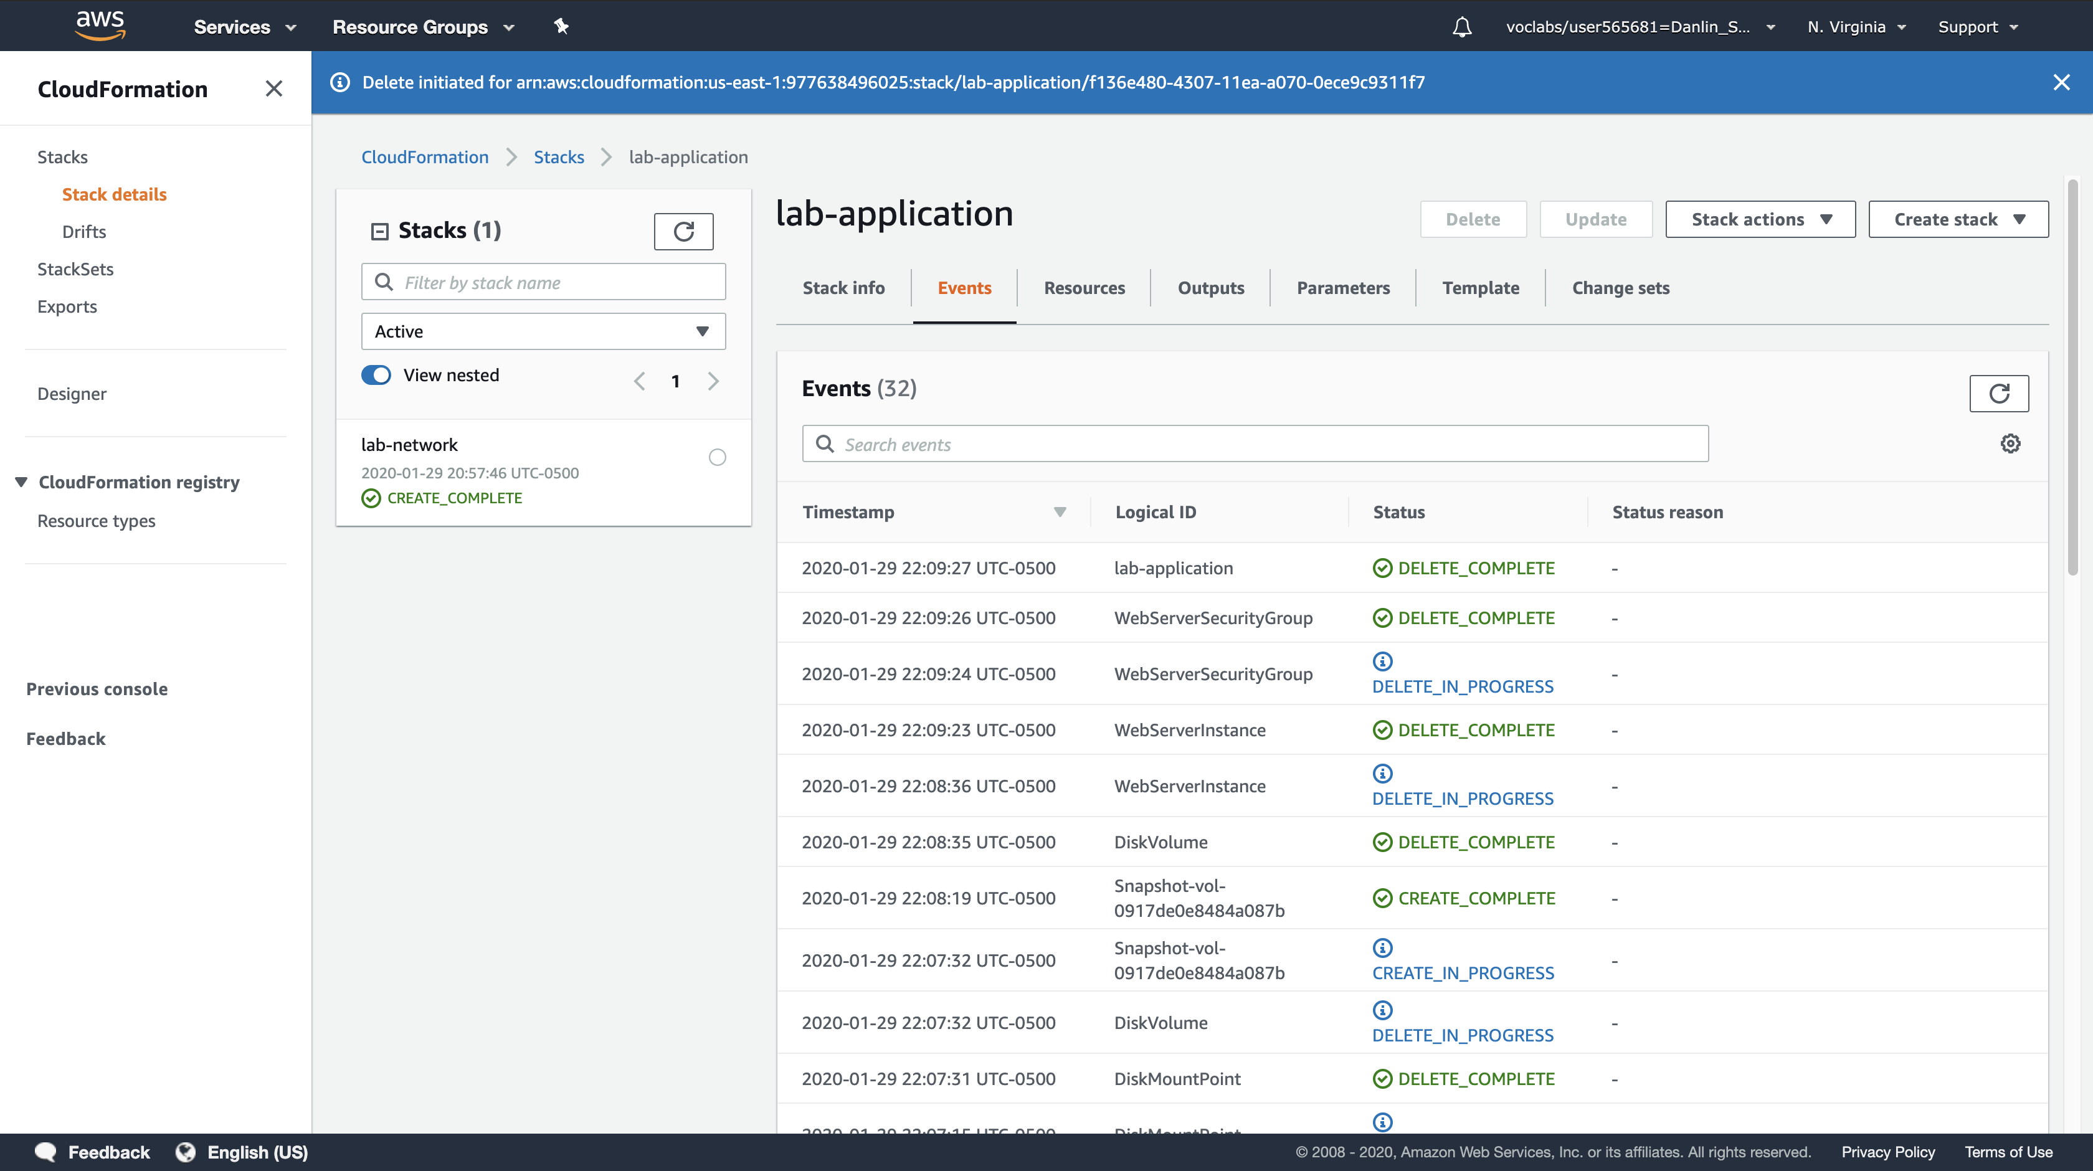The width and height of the screenshot is (2093, 1171).
Task: Collapse CloudFormation registry section
Action: (x=21, y=482)
